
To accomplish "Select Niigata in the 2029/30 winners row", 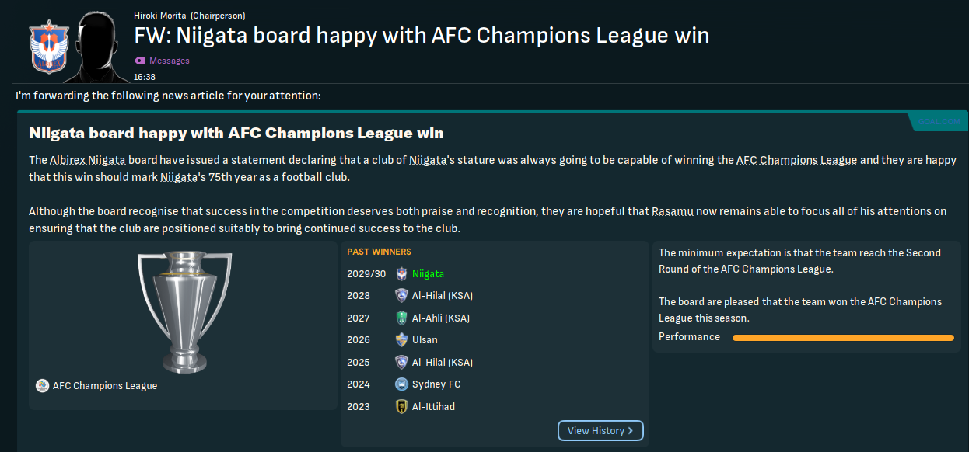I will click(428, 274).
